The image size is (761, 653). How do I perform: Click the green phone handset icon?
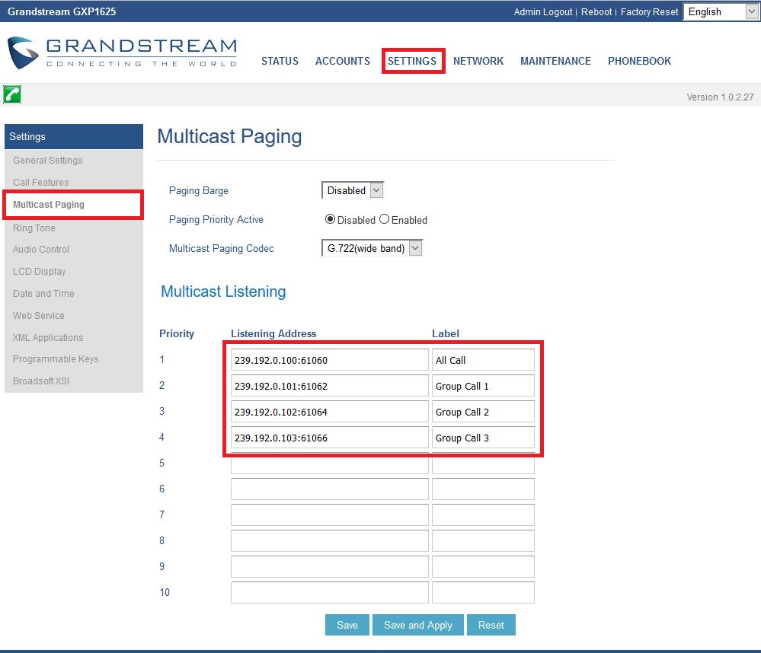click(x=12, y=94)
